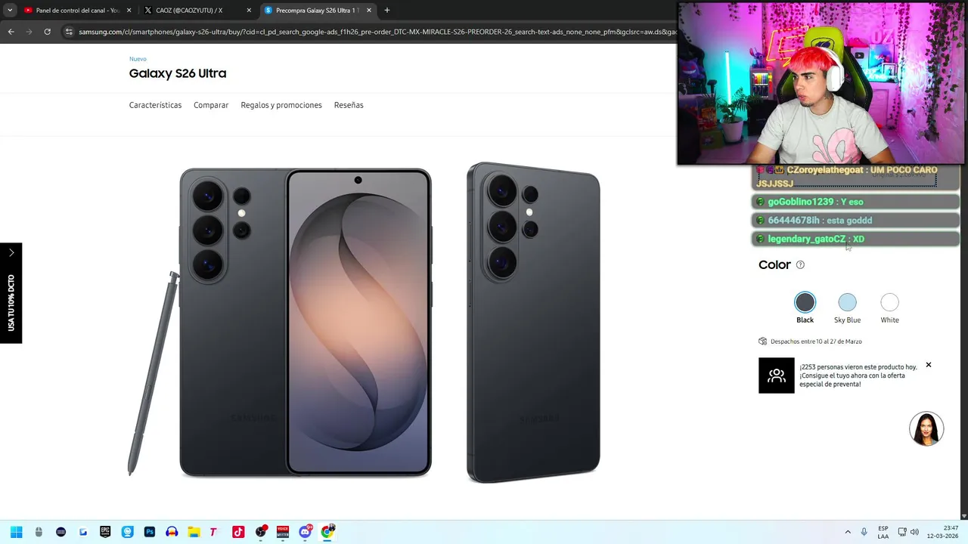The image size is (968, 544).
Task: Open the Reseñas section
Action: [x=349, y=105]
